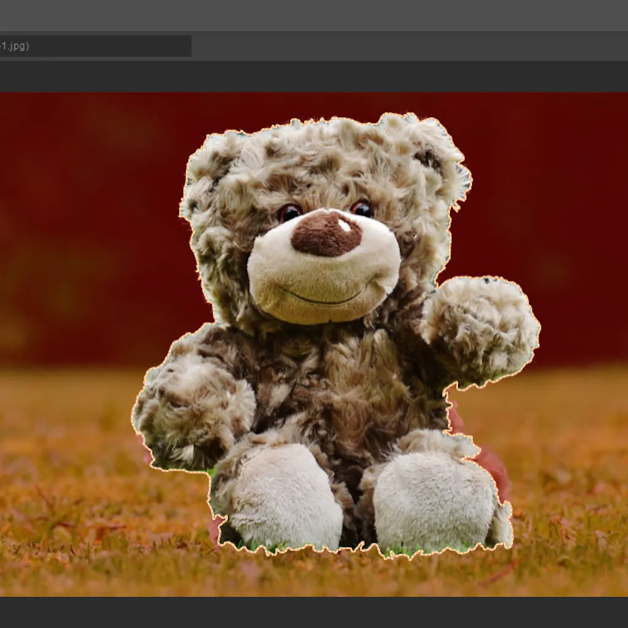Click the white sole of left foot

pos(285,496)
